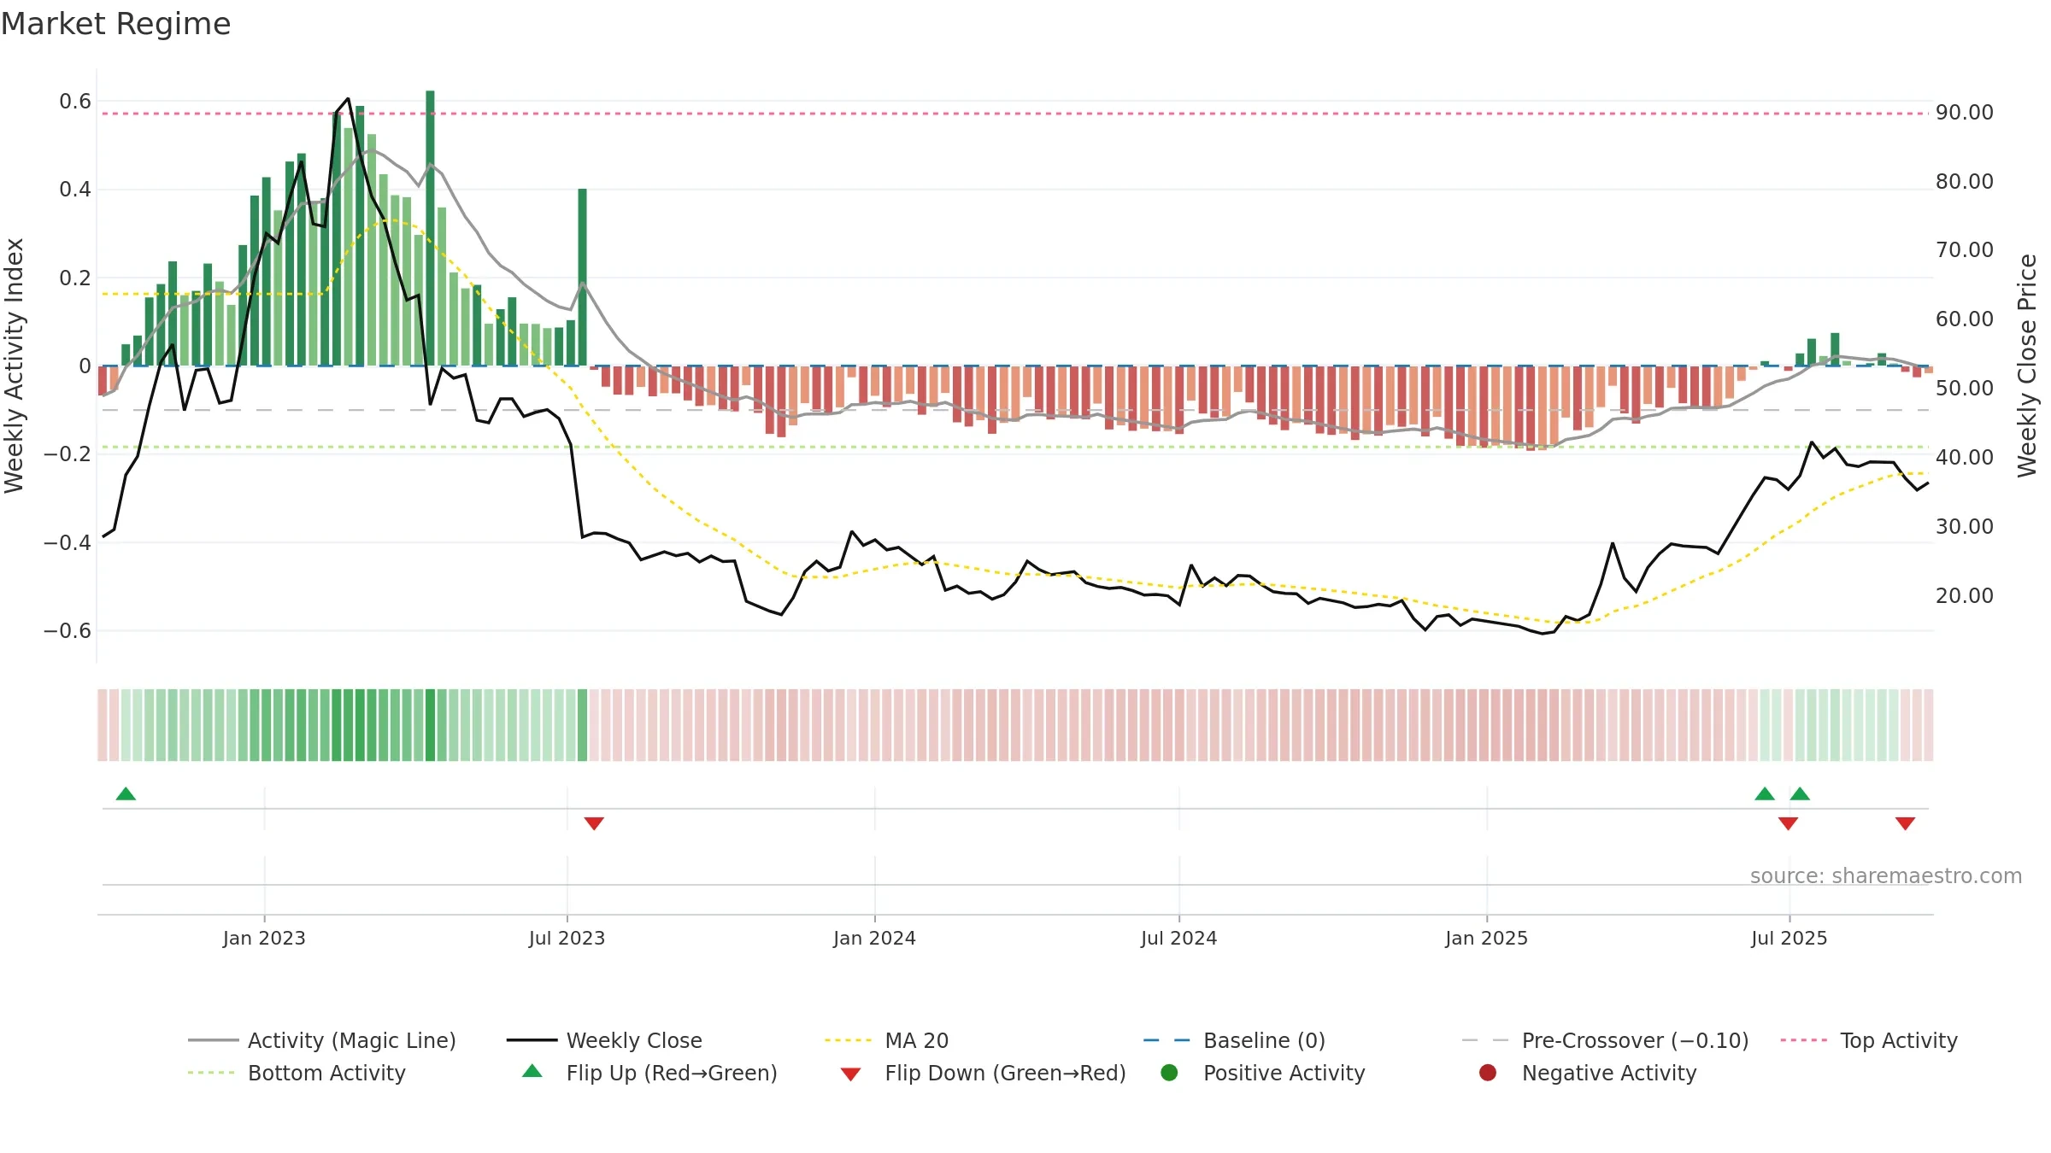Click the 0.6 activity axis tick
Viewport: 2051px width, 1153px height.
click(75, 102)
